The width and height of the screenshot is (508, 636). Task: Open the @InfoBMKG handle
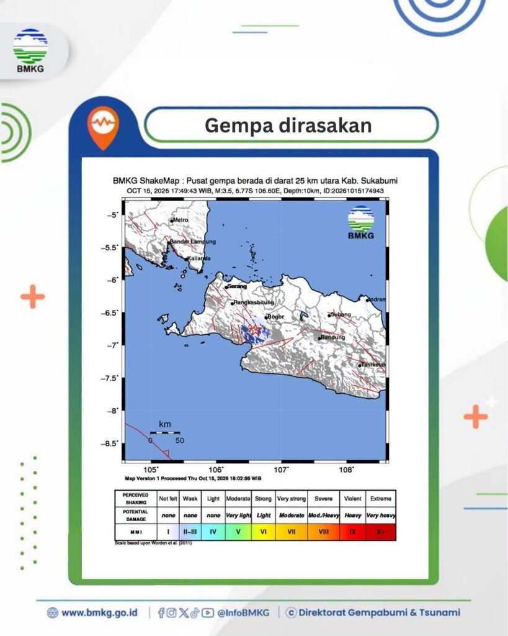pyautogui.click(x=243, y=613)
